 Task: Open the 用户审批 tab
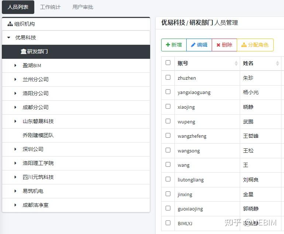83,7
